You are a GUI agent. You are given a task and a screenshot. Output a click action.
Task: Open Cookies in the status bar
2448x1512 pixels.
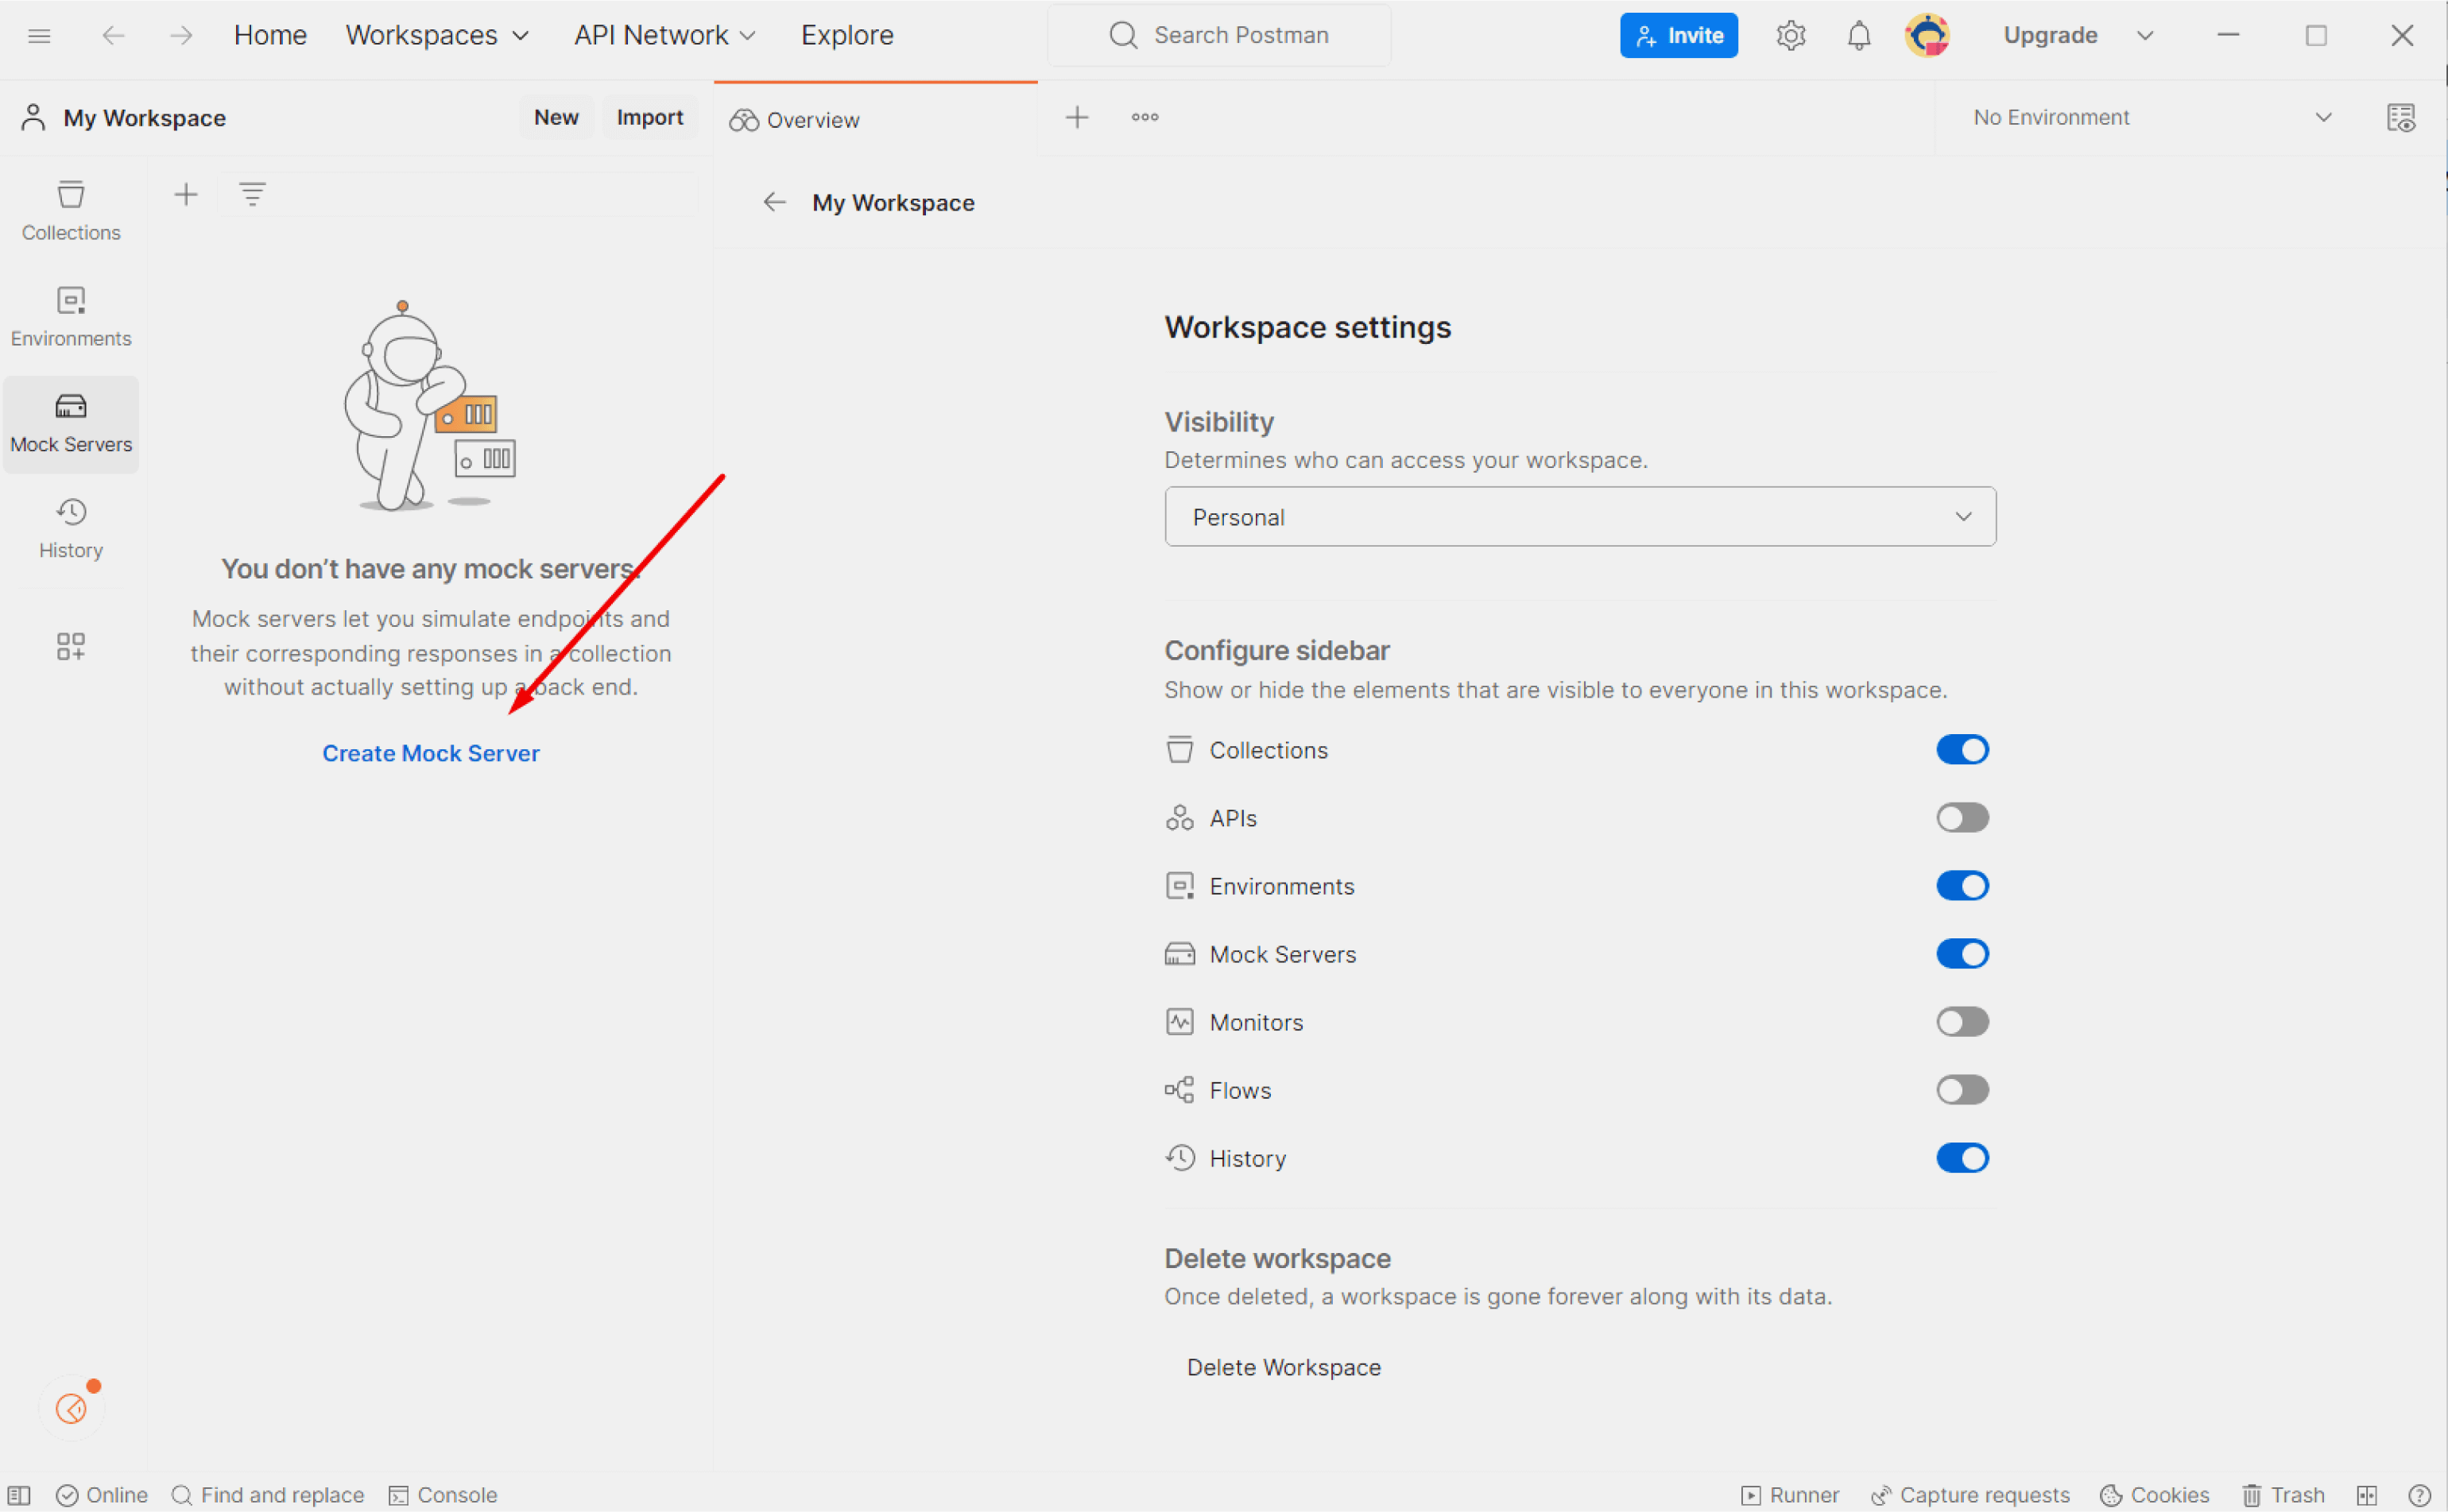pyautogui.click(x=2154, y=1495)
